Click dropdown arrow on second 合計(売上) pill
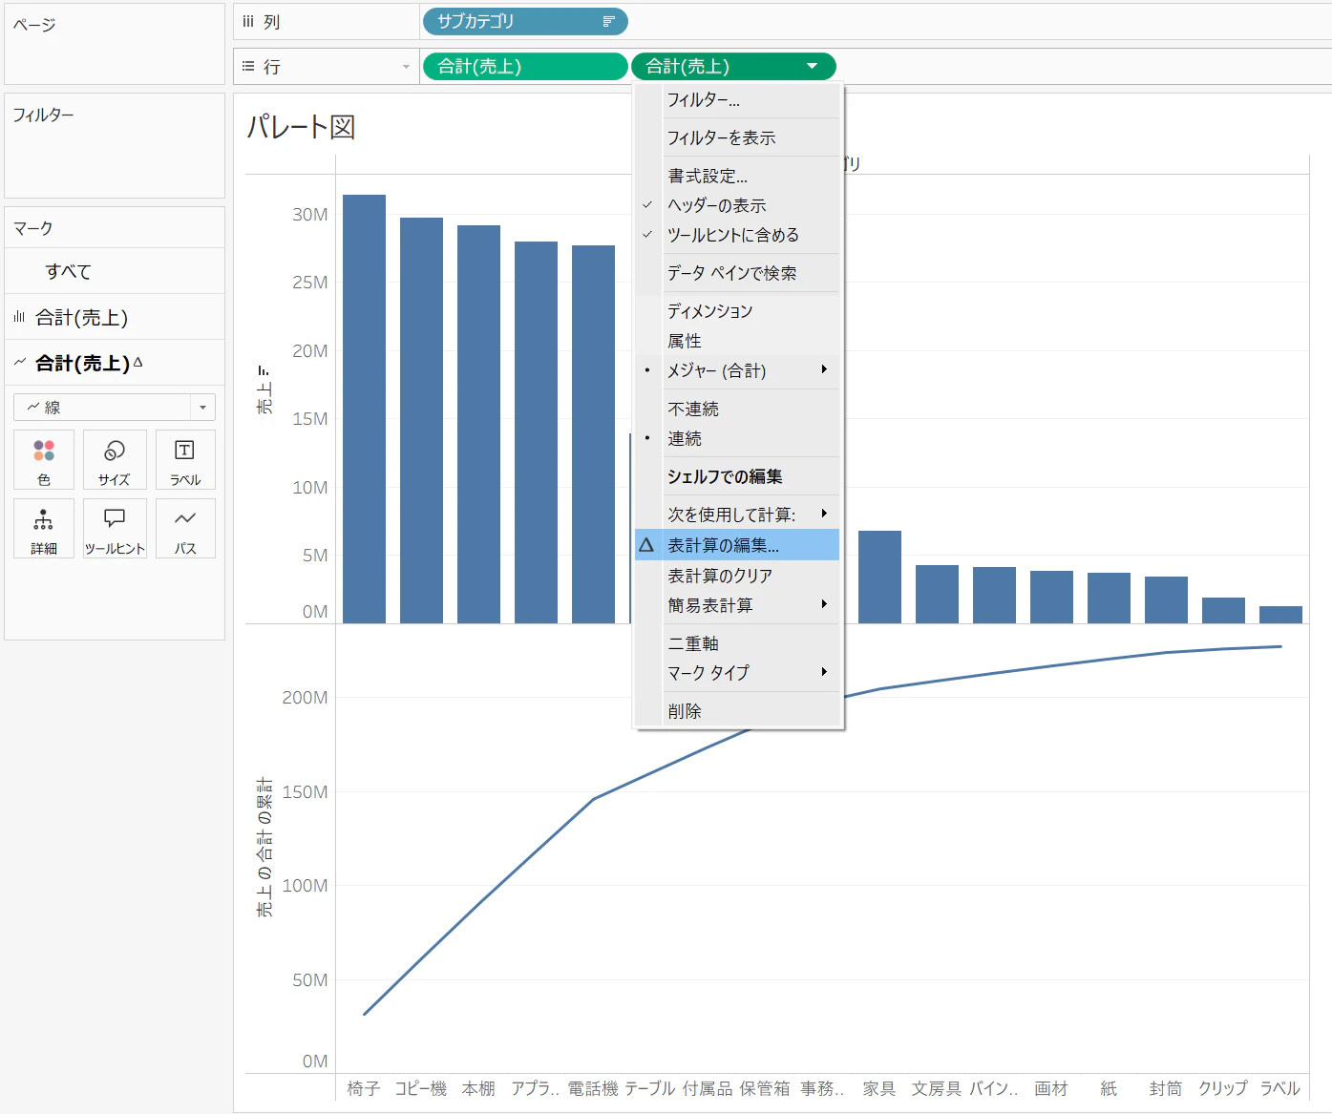 (813, 66)
